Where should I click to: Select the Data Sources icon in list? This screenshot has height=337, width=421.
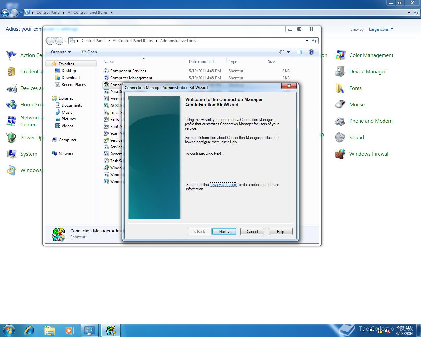tap(106, 92)
